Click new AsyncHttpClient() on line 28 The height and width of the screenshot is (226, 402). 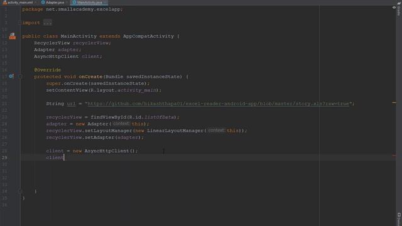tap(105, 151)
